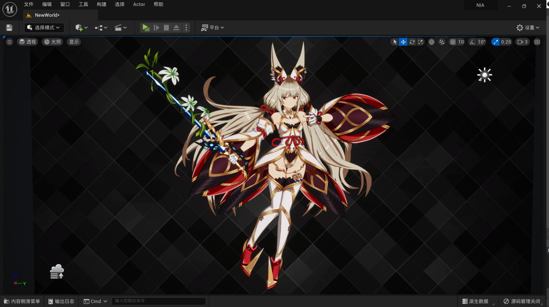Open the 设置 (Settings) dropdown

tap(528, 28)
